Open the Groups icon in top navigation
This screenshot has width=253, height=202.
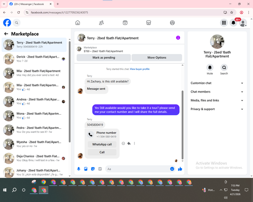[x=172, y=23]
